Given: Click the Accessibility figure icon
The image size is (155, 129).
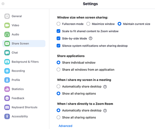Looking at the screenshot, I should (x=7, y=116).
